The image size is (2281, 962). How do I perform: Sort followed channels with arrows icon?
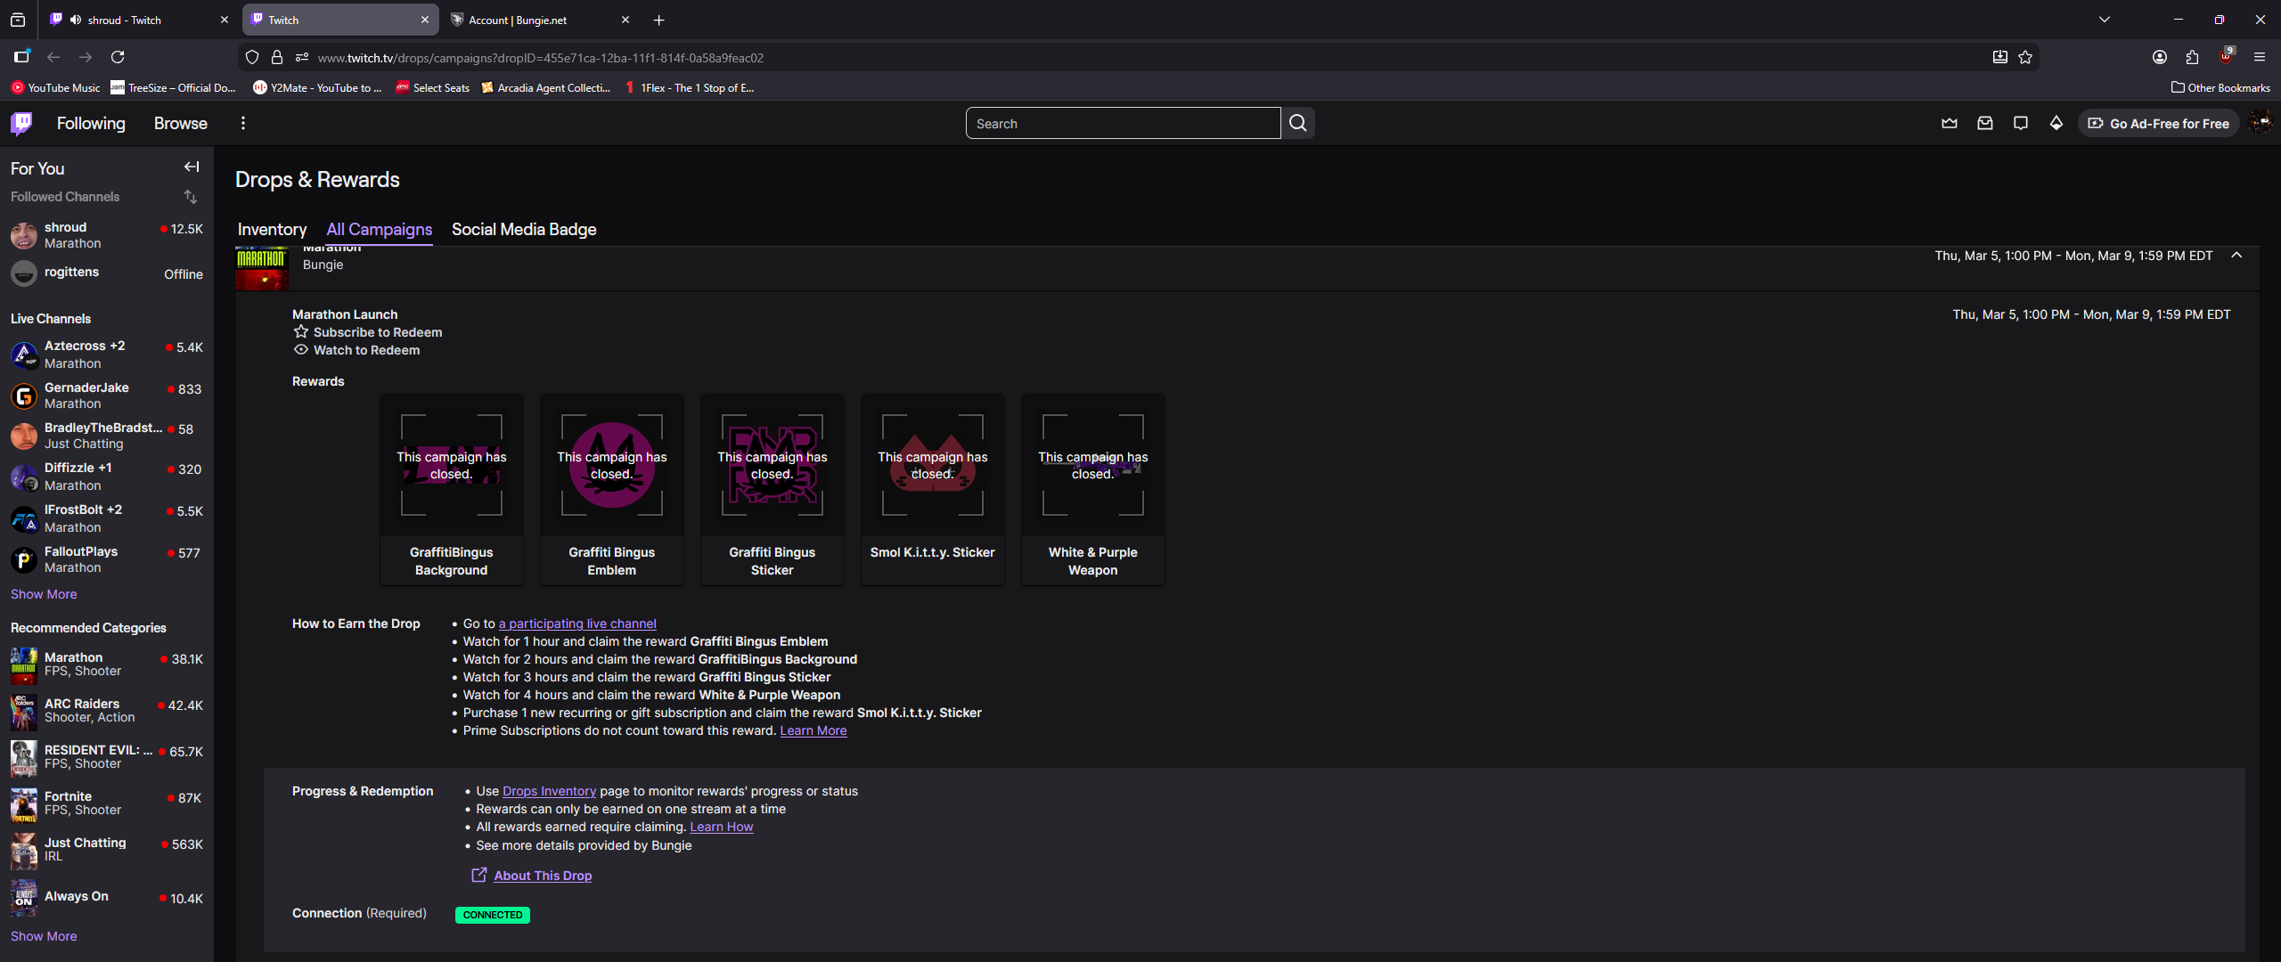pos(191,196)
